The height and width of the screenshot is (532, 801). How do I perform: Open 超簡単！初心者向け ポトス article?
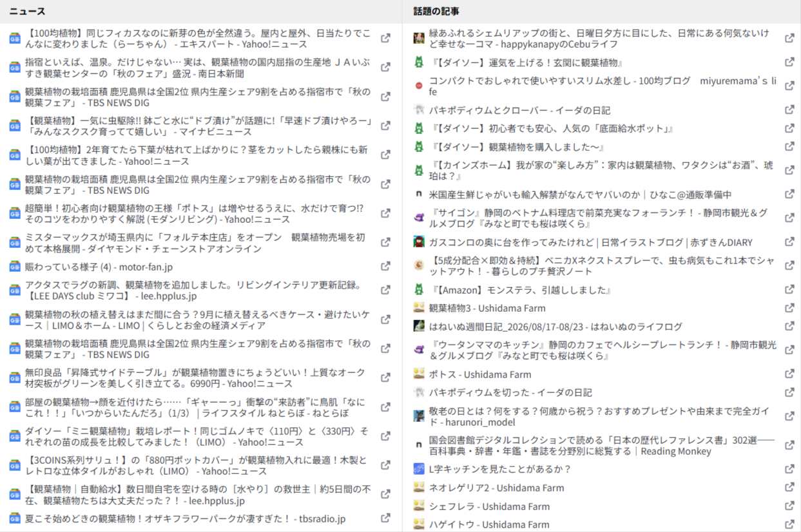click(x=194, y=214)
